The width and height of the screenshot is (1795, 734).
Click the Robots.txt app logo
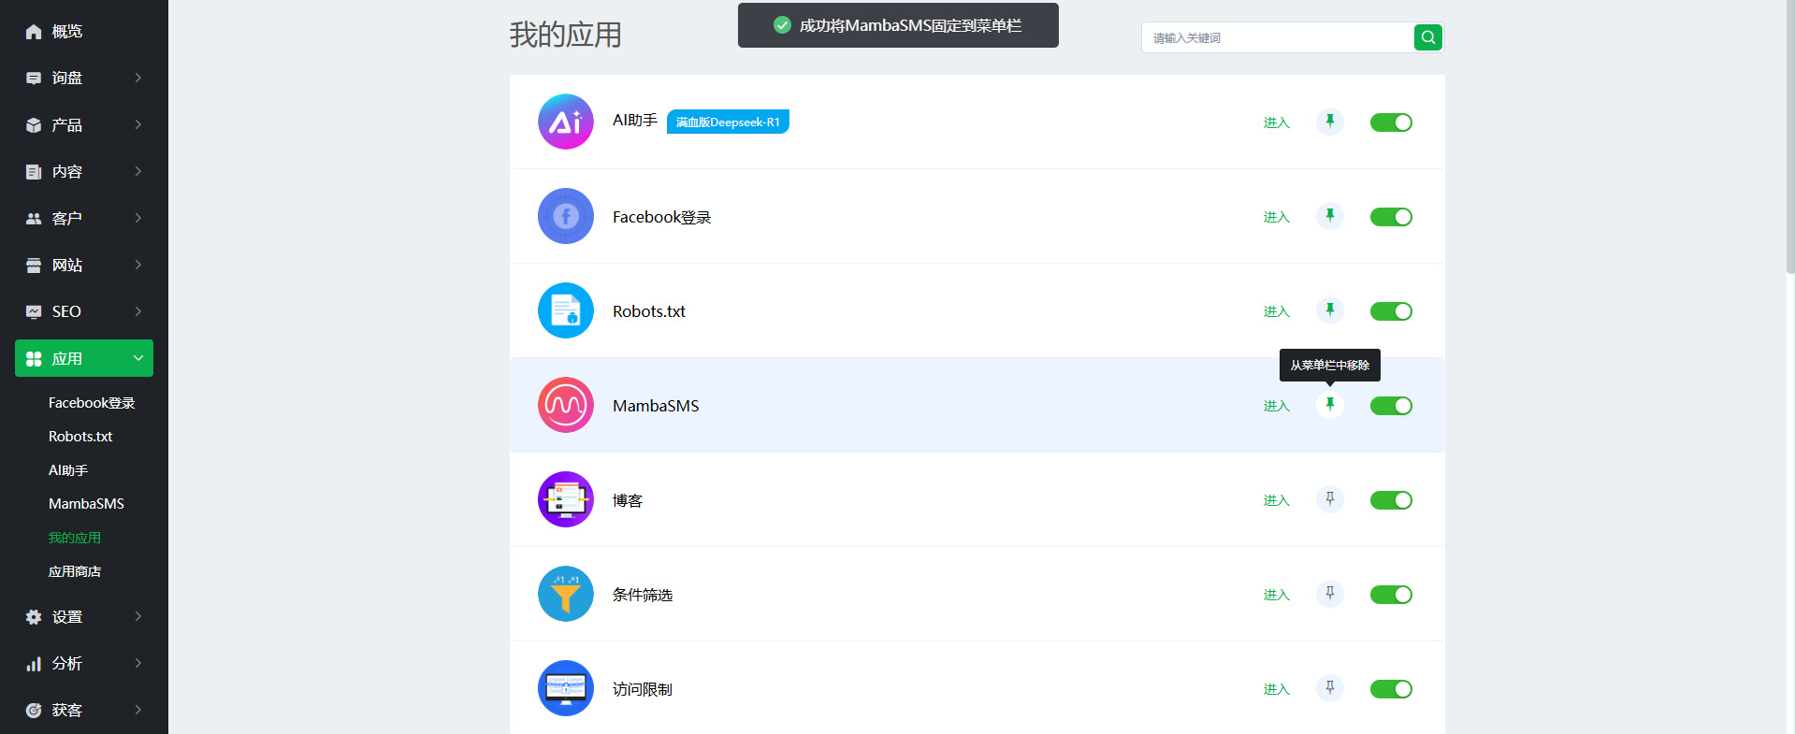click(x=566, y=310)
